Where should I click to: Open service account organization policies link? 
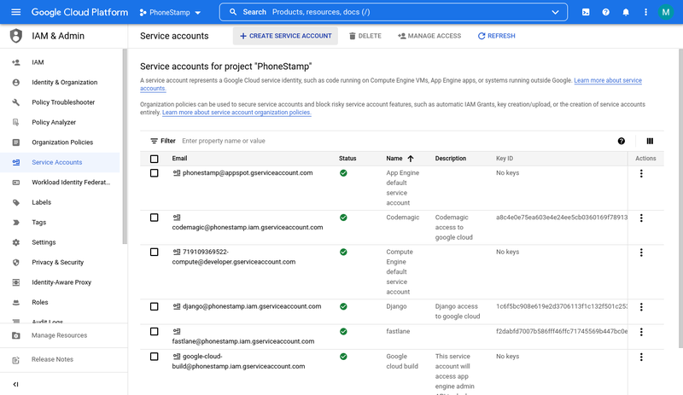(x=236, y=113)
